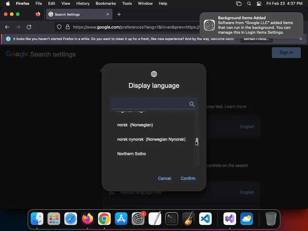The width and height of the screenshot is (308, 231).
Task: Click the magnifier icon in language search
Action: pos(192,104)
